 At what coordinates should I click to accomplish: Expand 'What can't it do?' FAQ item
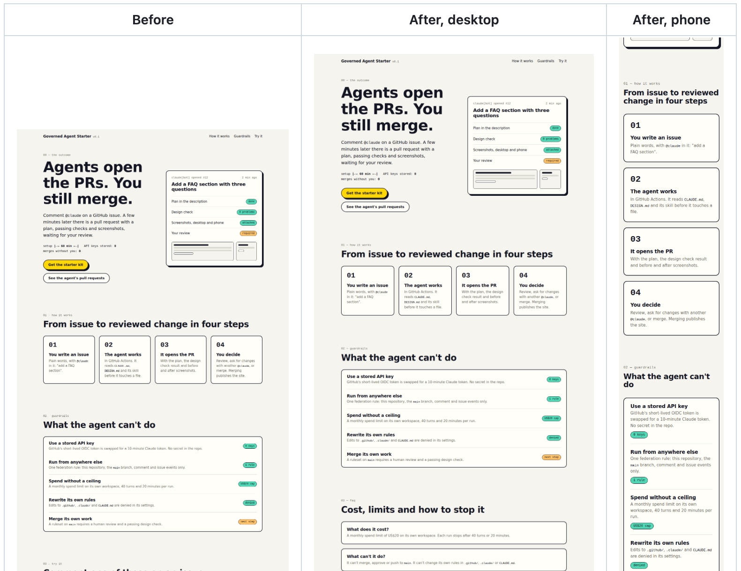pos(454,560)
